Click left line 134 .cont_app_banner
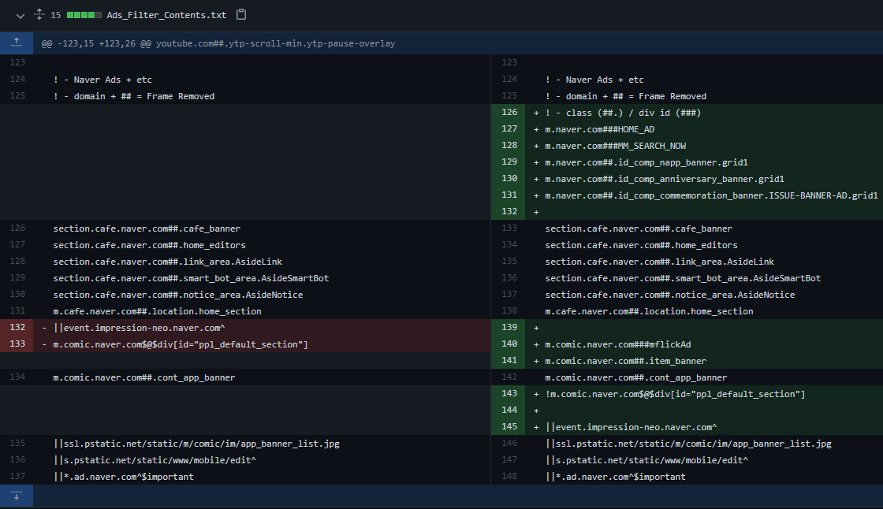883x509 pixels. point(144,377)
